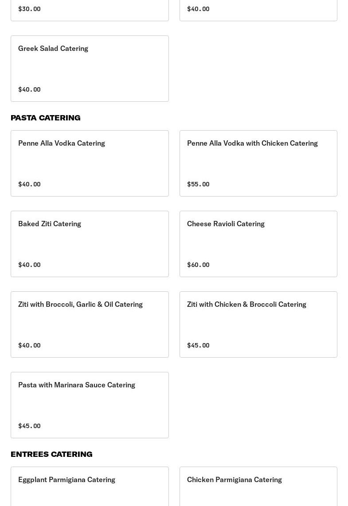The height and width of the screenshot is (506, 348).
Task: Click the $40.00 price under Baked Ziti
Action: coord(29,265)
